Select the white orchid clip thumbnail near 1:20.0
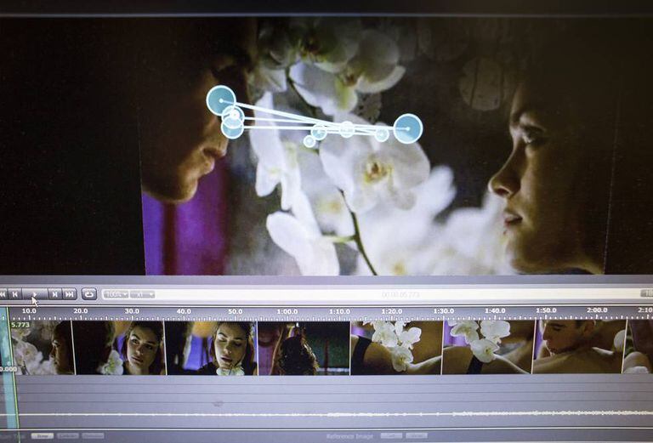The image size is (653, 443). (x=395, y=347)
